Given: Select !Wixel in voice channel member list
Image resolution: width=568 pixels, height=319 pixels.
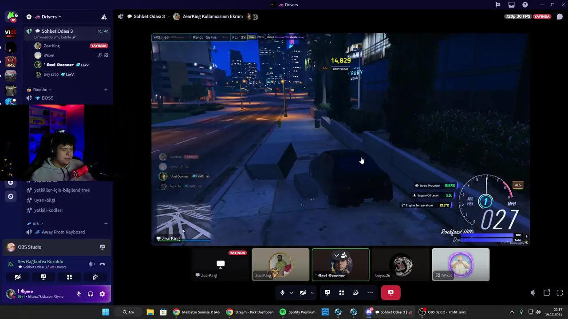Looking at the screenshot, I should coord(71,55).
